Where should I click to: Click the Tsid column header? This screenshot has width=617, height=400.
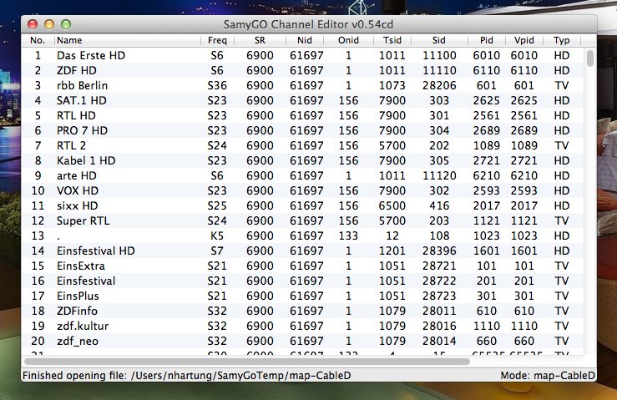tap(392, 40)
